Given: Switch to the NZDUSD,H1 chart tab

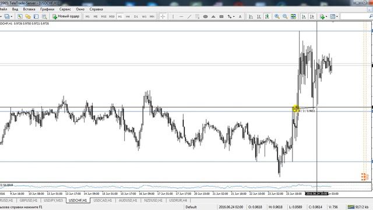Looking at the screenshot, I should [153, 201].
